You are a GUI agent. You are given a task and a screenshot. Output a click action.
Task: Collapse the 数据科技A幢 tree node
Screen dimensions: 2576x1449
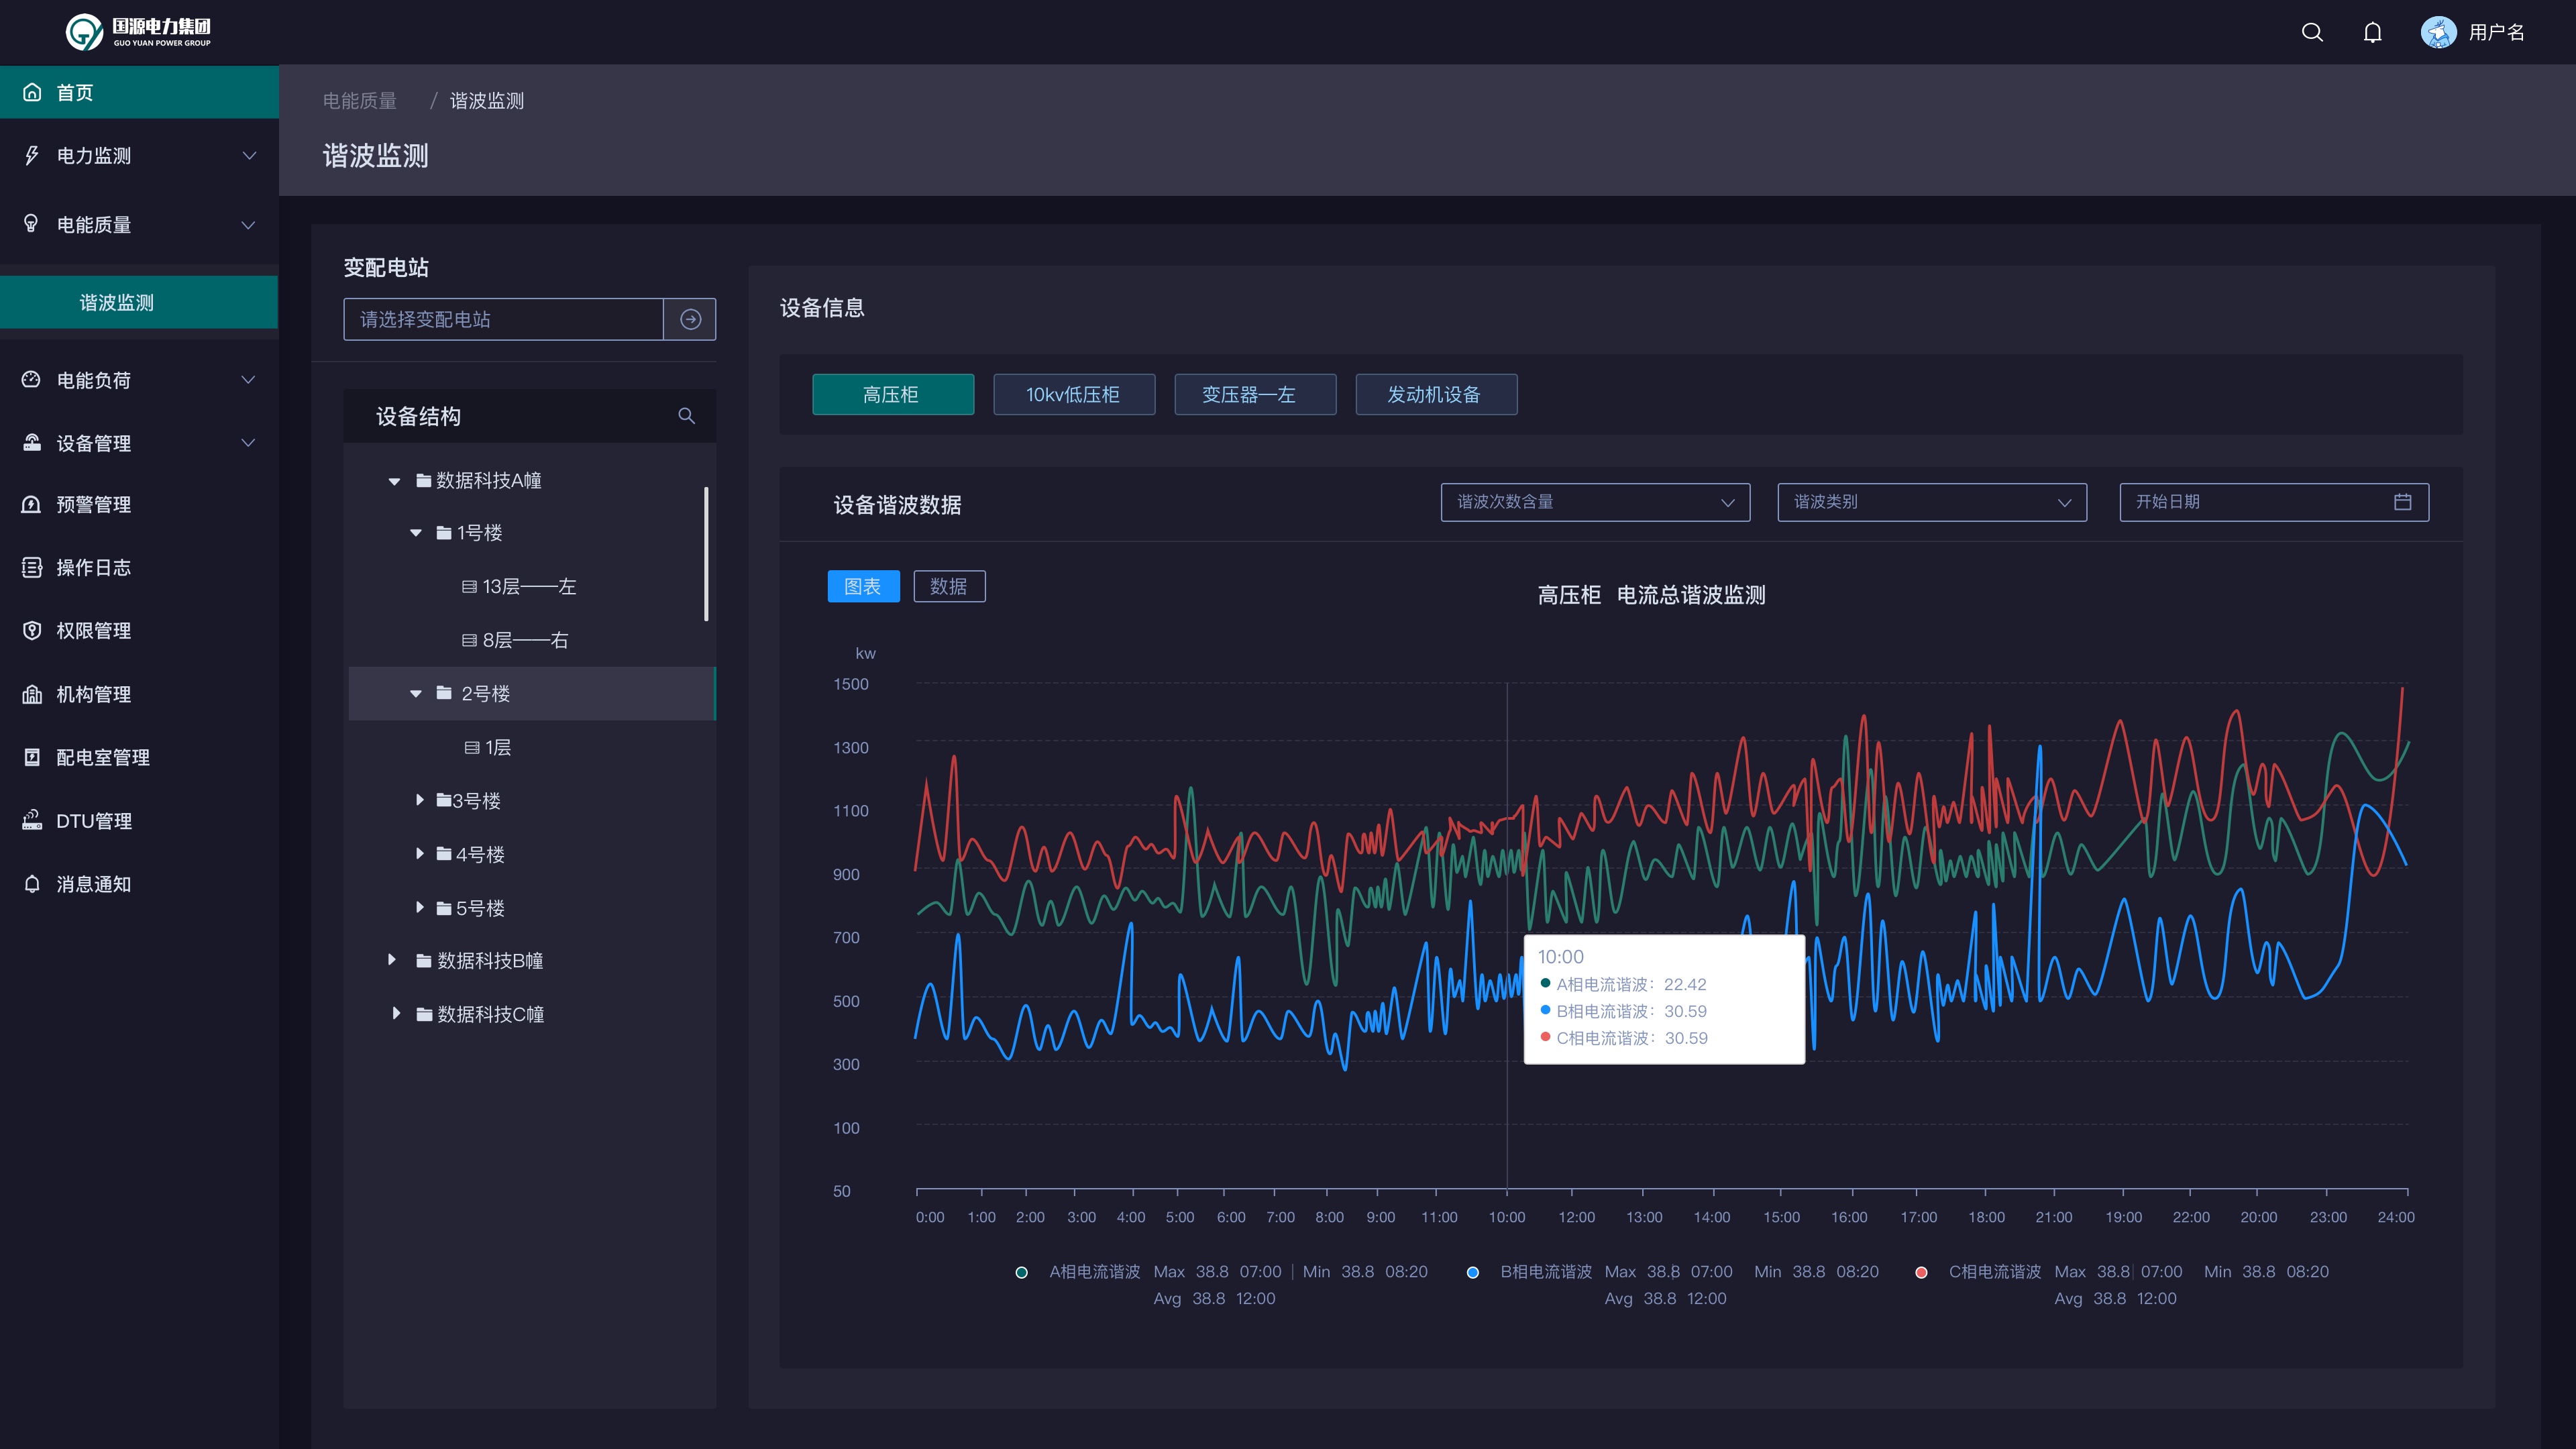pyautogui.click(x=394, y=481)
